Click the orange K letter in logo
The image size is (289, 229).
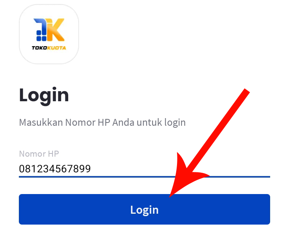[55, 29]
